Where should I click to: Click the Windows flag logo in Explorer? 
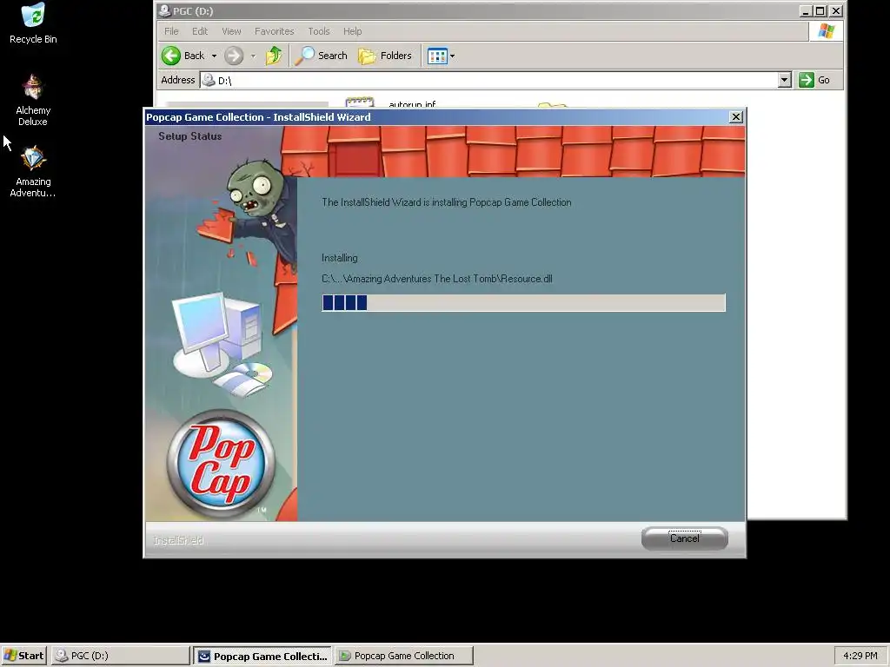coord(826,31)
